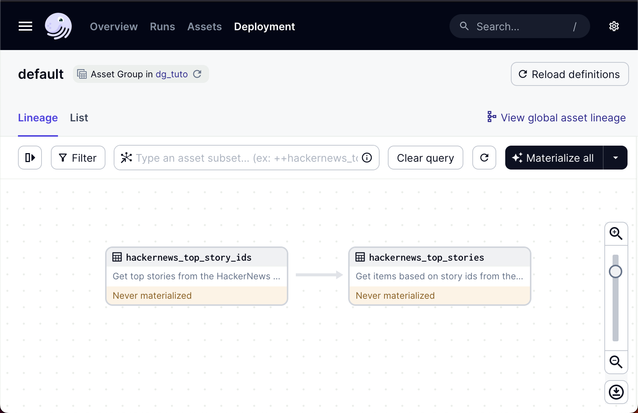The image size is (638, 413).
Task: Open the hamburger navigation menu
Action: click(x=25, y=26)
